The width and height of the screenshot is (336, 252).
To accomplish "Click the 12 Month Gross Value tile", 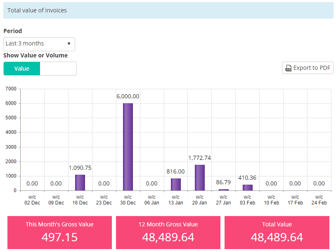I will [168, 232].
